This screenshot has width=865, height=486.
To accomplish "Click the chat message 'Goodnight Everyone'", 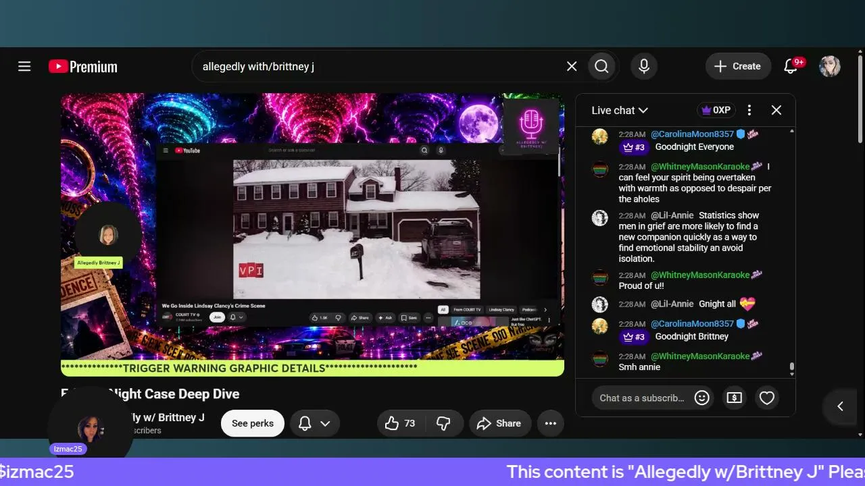I will tap(695, 146).
